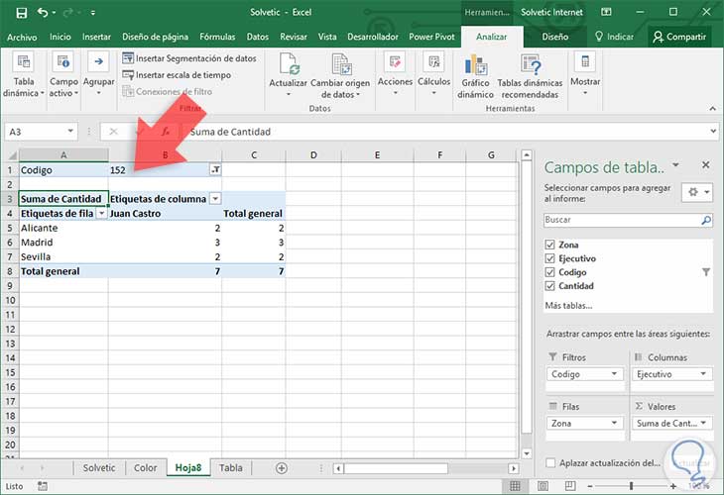Open Etiquetas de fila filter dropdown

pyautogui.click(x=100, y=213)
